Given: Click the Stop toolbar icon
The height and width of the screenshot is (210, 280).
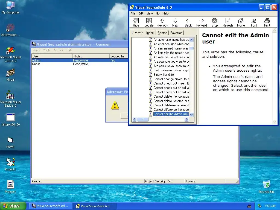Looking at the screenshot, I should 214,22.
